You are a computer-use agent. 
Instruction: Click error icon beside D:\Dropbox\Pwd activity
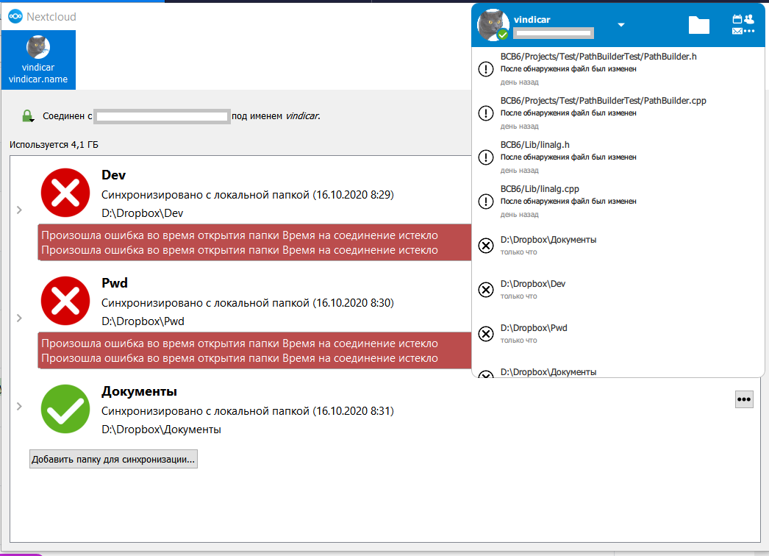point(485,334)
